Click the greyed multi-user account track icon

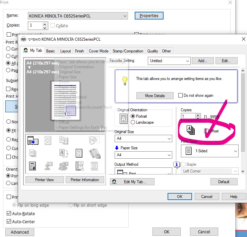(x=63, y=166)
